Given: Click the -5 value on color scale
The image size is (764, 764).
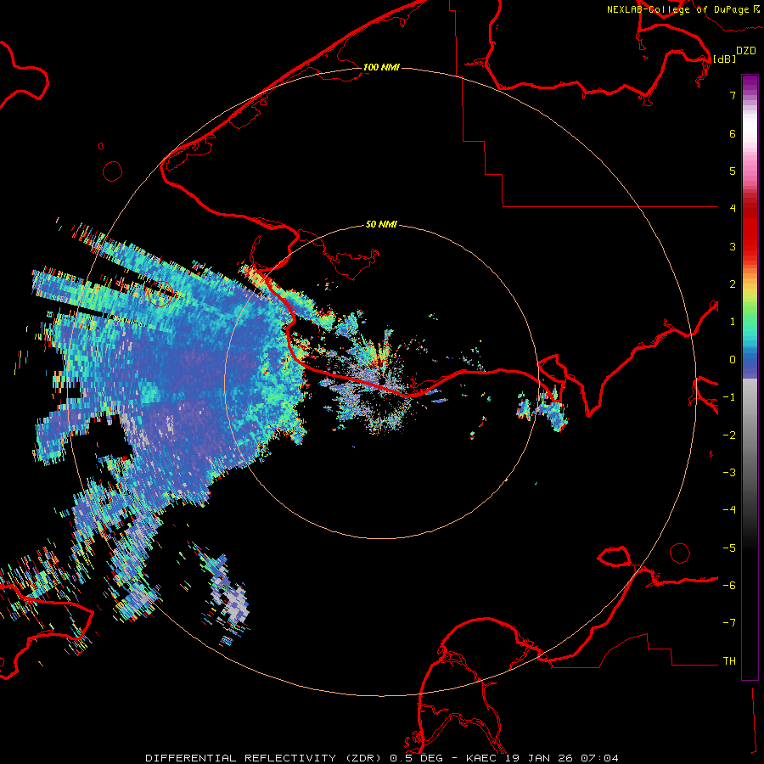Looking at the screenshot, I should pyautogui.click(x=729, y=548).
